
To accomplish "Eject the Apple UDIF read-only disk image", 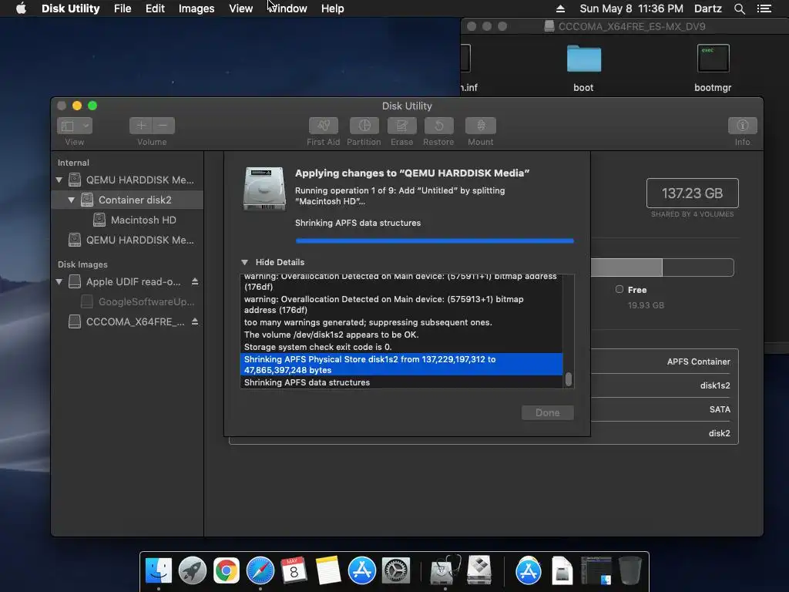I will (195, 281).
